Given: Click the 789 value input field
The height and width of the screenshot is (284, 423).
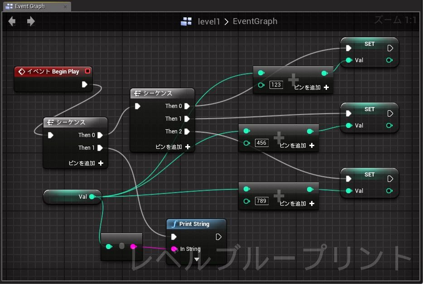Looking at the screenshot, I should [x=261, y=201].
